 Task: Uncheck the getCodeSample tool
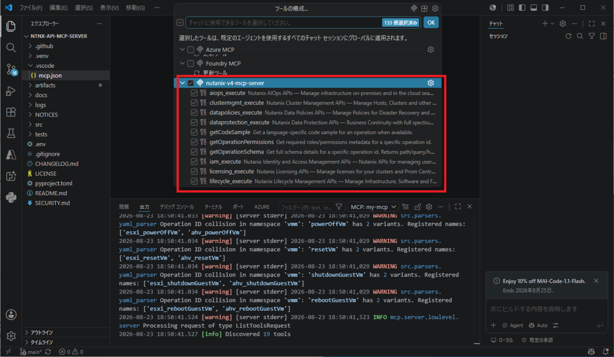pos(194,132)
